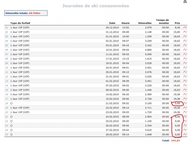Open chart icon for 01.01.2015 row
The image size is (191, 144).
coord(185,36)
